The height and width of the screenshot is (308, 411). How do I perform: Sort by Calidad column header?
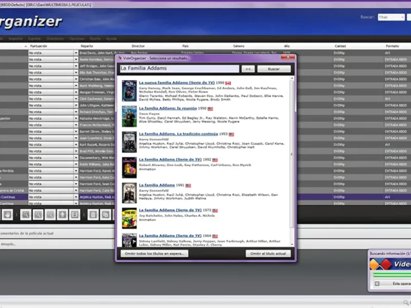point(340,46)
